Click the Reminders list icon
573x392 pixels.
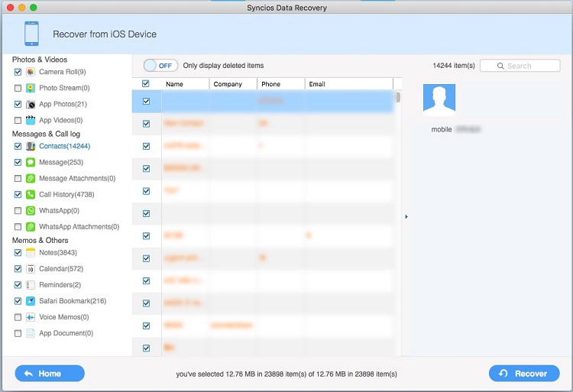(31, 285)
